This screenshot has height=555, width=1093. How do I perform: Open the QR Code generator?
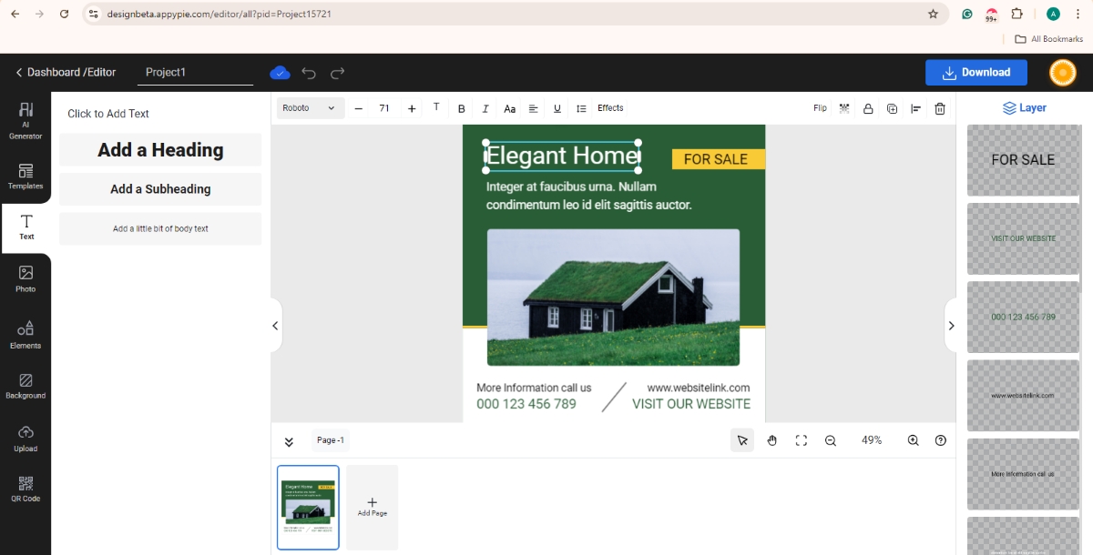point(26,489)
